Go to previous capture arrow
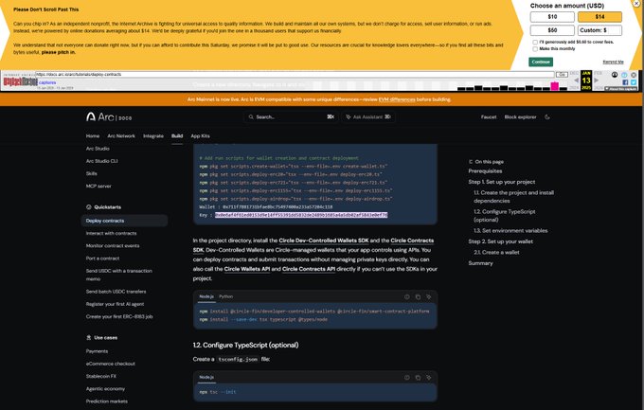 click(x=576, y=80)
